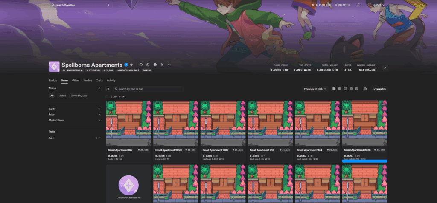
Task: Open the collection info icon
Action: pos(141,65)
